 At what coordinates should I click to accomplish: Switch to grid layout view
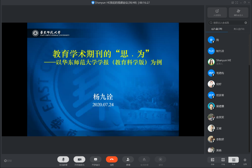[x=223, y=160]
